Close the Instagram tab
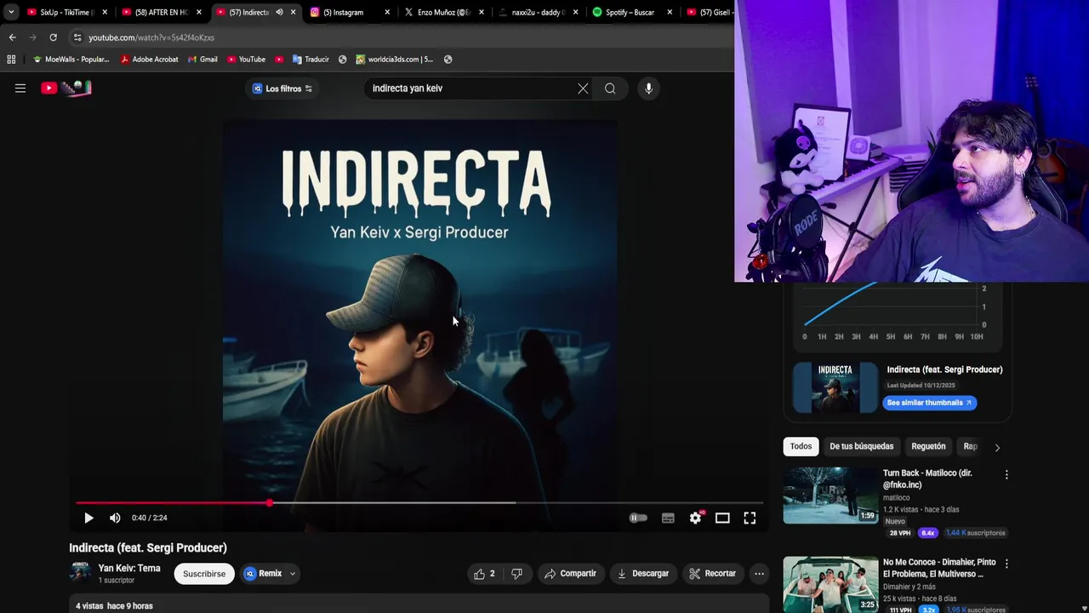1089x613 pixels. coord(387,12)
